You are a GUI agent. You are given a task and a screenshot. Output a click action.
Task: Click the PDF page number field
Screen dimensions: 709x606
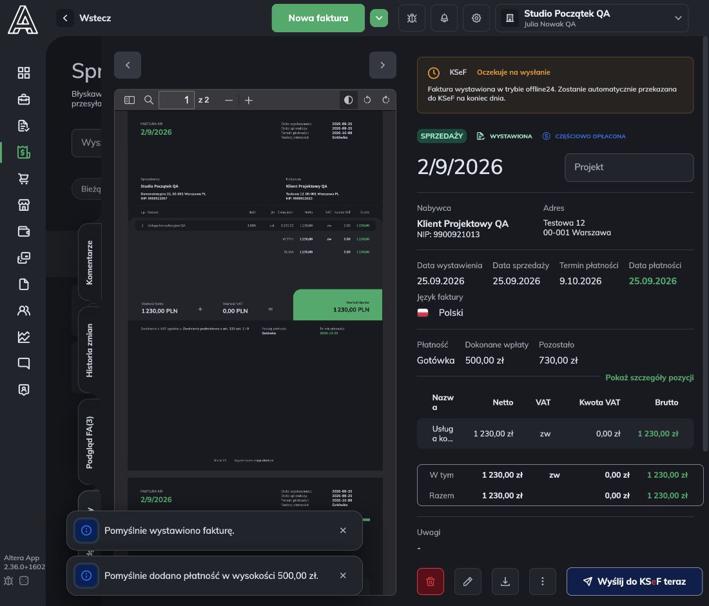click(x=177, y=100)
